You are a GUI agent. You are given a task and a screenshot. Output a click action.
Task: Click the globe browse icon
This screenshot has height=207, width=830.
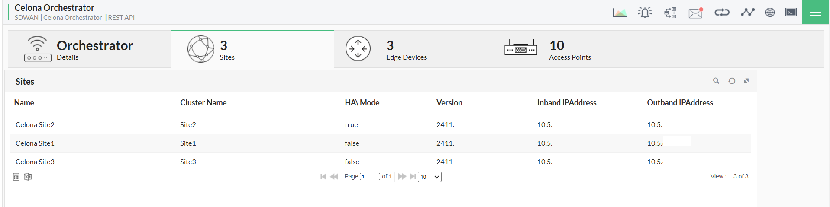770,12
